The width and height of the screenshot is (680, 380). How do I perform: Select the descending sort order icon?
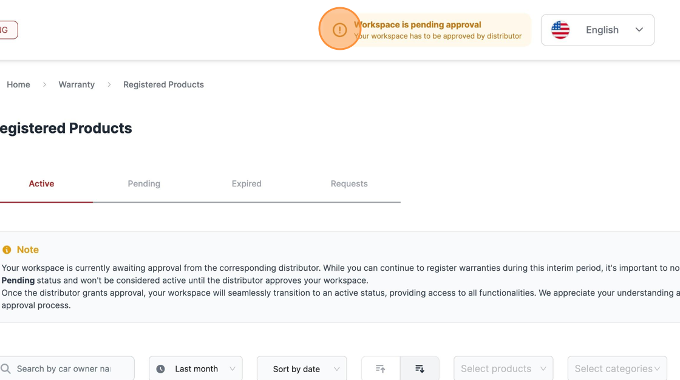(420, 368)
